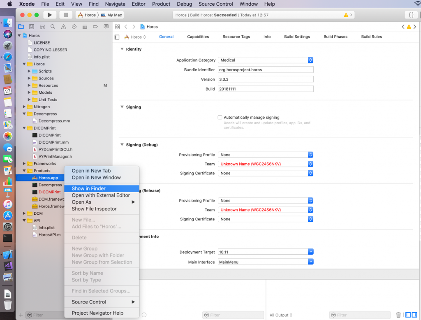Select AYPrintManager.h file
The width and height of the screenshot is (421, 320).
click(x=55, y=156)
